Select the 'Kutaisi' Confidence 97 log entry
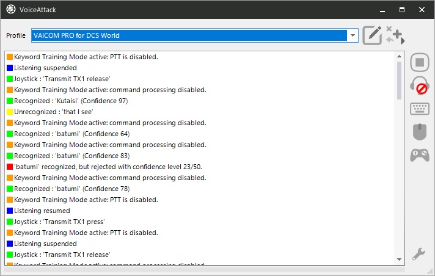The width and height of the screenshot is (435, 276). tap(67, 101)
